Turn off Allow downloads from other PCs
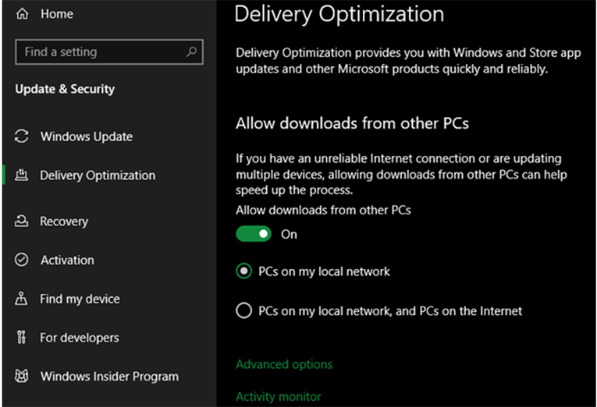 [x=253, y=234]
